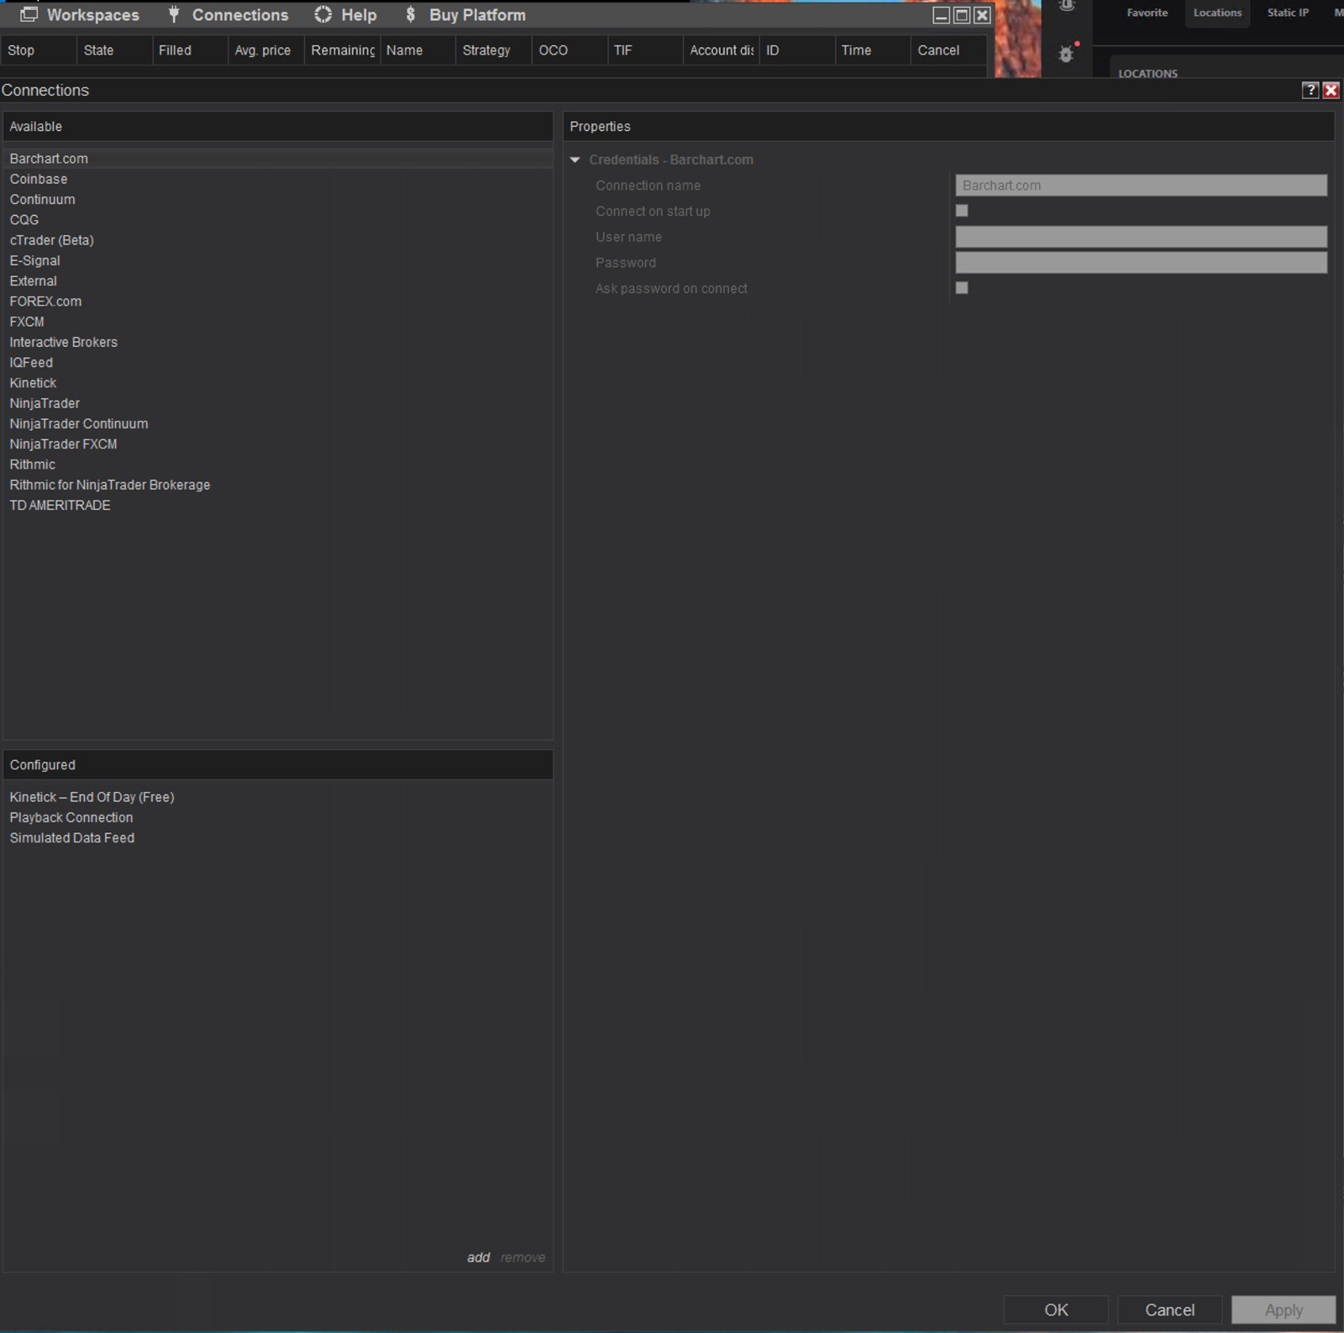Viewport: 1344px width, 1333px height.
Task: Click the State column header
Action: pos(114,50)
